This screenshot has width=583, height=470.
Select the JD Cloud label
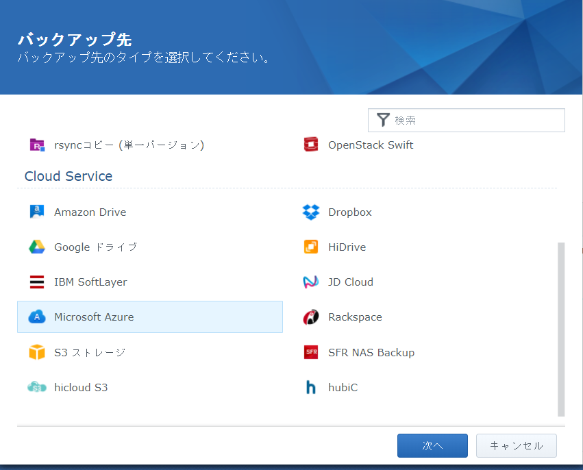[351, 282]
